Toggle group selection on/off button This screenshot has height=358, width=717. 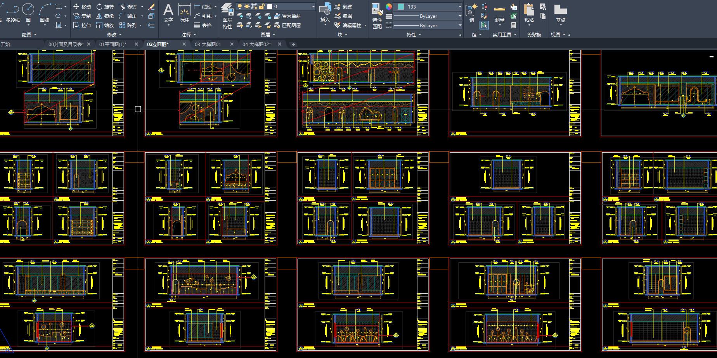[484, 25]
